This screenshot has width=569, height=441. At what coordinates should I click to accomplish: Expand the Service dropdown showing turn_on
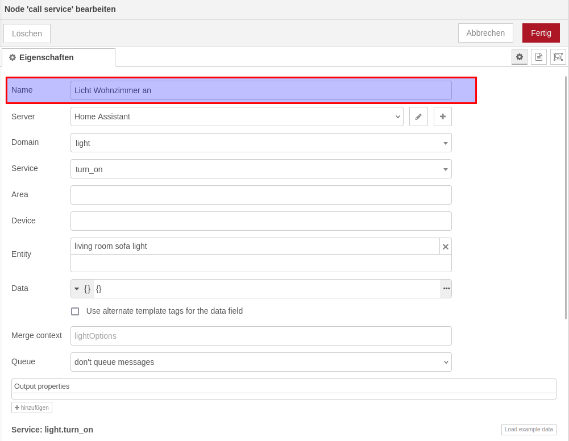click(260, 169)
